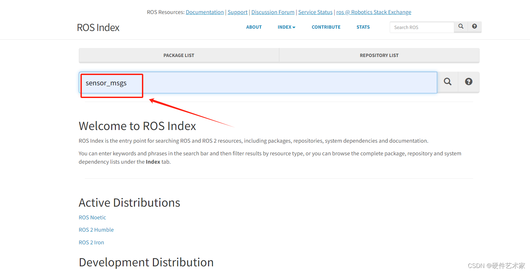Viewport: 530px width, 272px height.
Task: Open the Support link
Action: (x=237, y=12)
